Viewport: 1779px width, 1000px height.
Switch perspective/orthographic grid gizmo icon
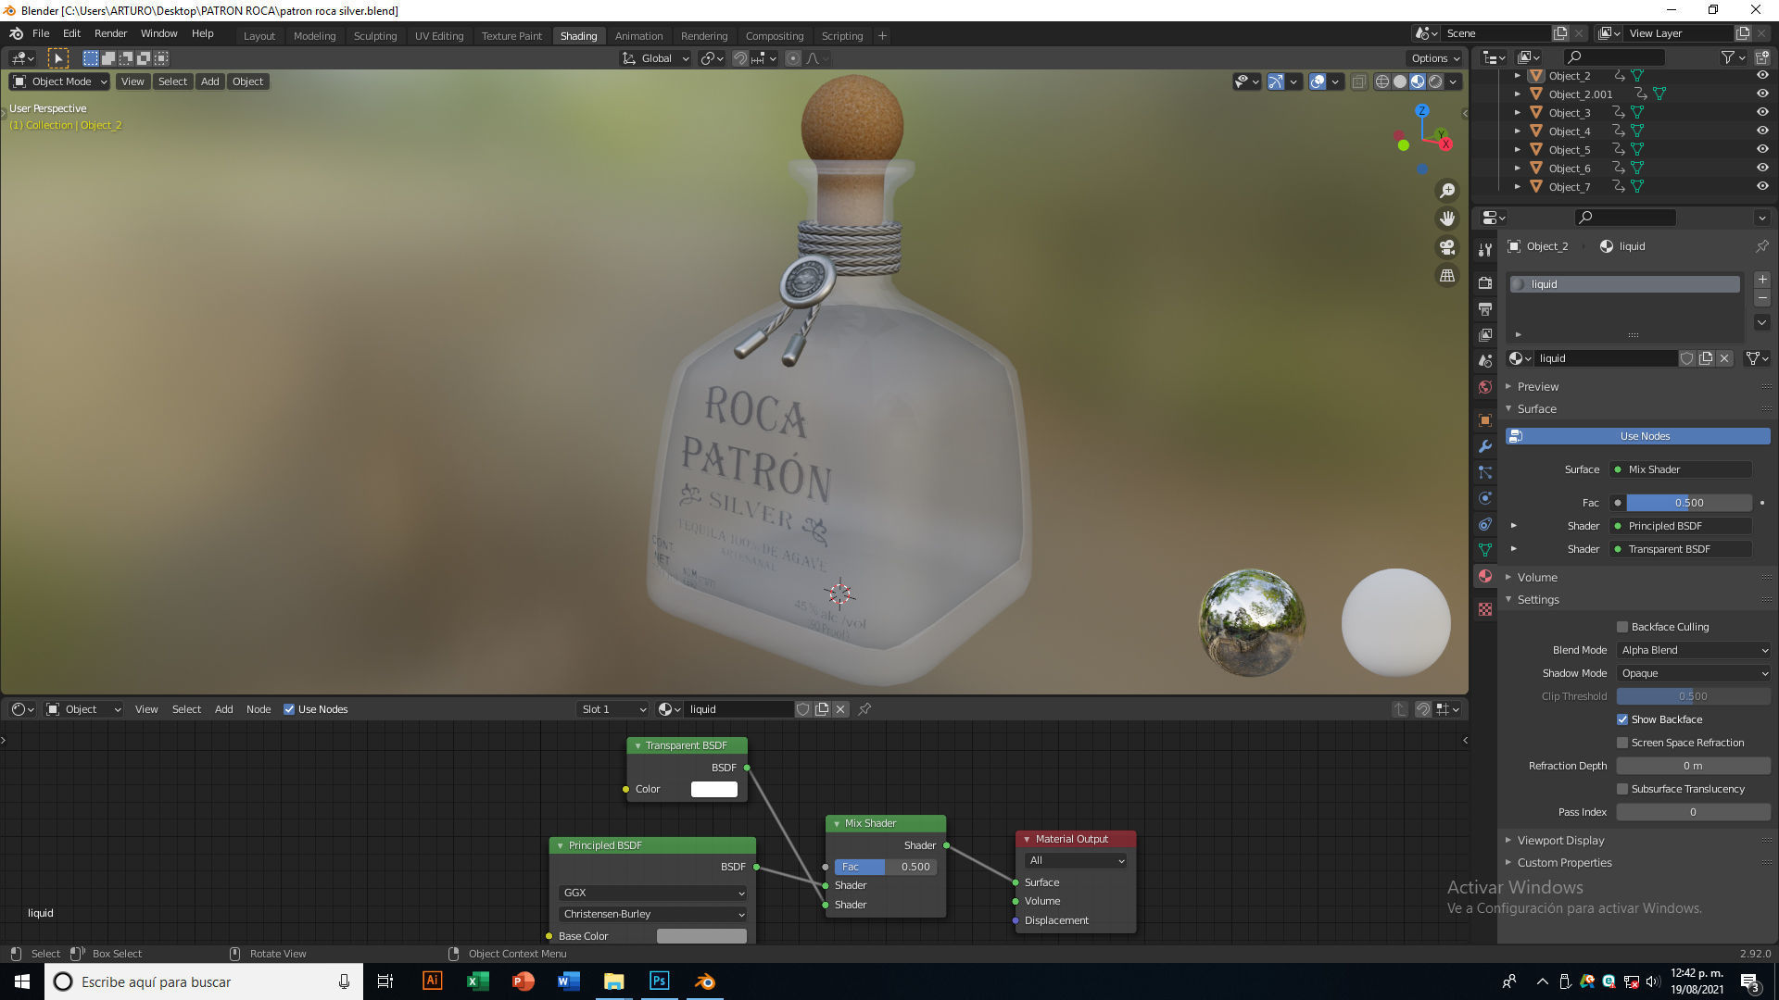pos(1446,276)
